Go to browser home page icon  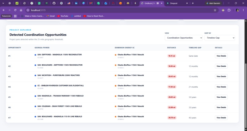point(21,10)
